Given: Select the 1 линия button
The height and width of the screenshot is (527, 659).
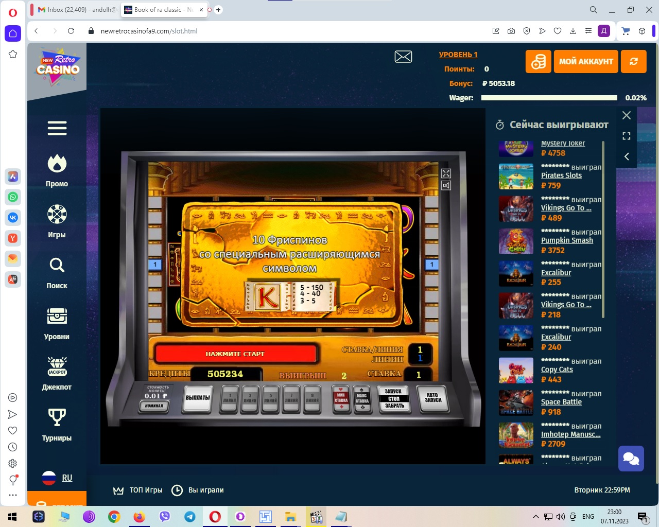Looking at the screenshot, I should click(x=230, y=399).
